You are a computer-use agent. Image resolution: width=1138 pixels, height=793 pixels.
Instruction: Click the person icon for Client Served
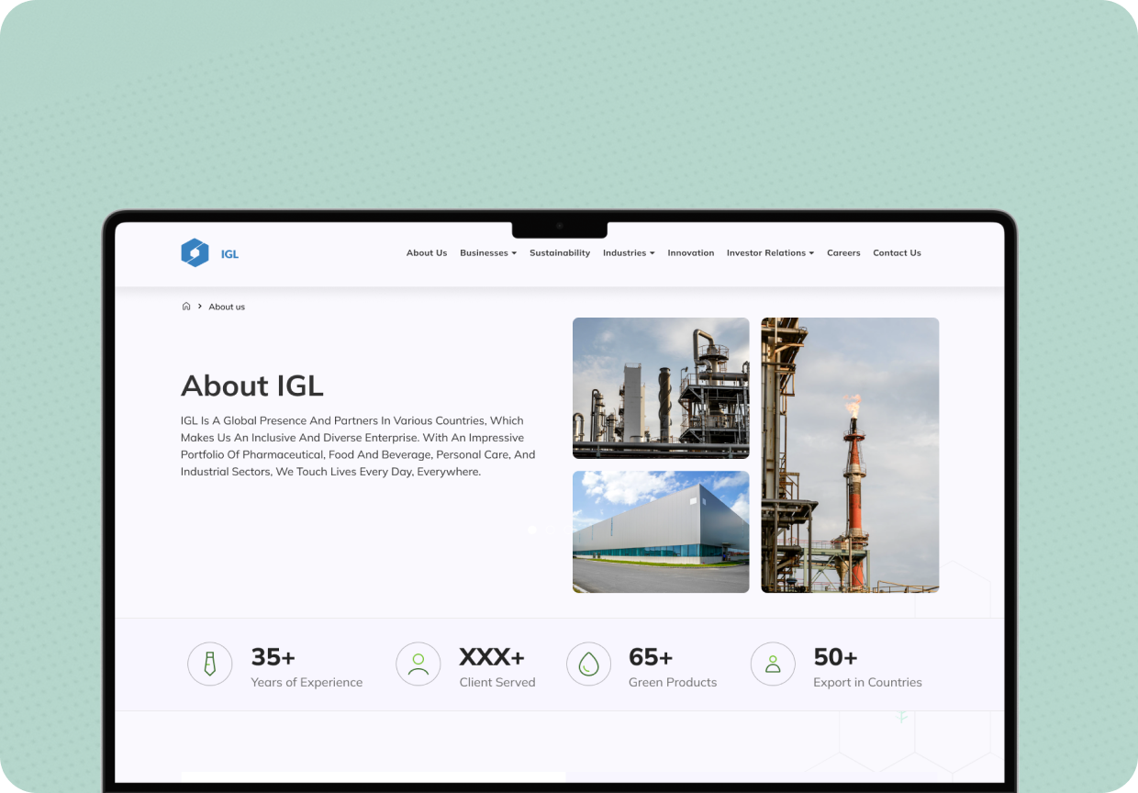point(418,664)
